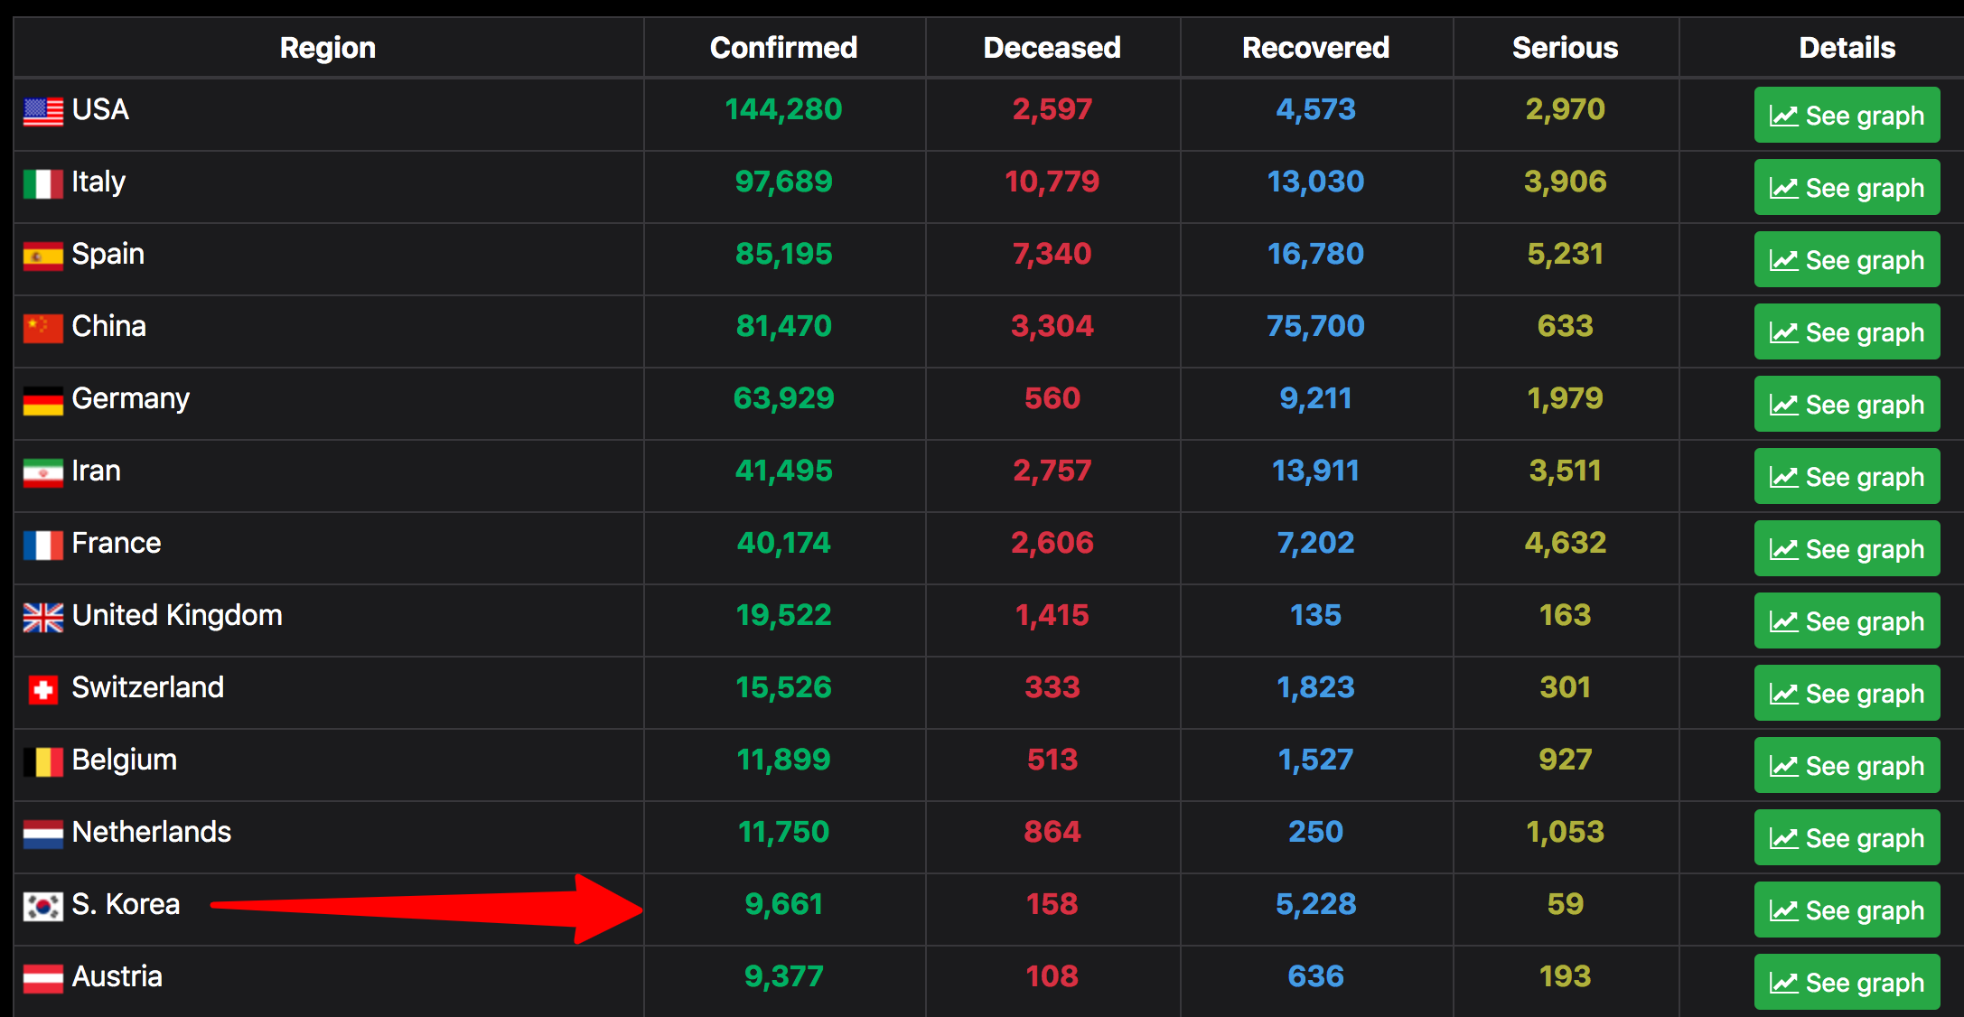
Task: Open the graph for S. Korea
Action: (1847, 910)
